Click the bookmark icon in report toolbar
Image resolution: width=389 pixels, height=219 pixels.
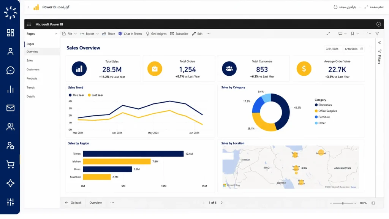pyautogui.click(x=352, y=33)
